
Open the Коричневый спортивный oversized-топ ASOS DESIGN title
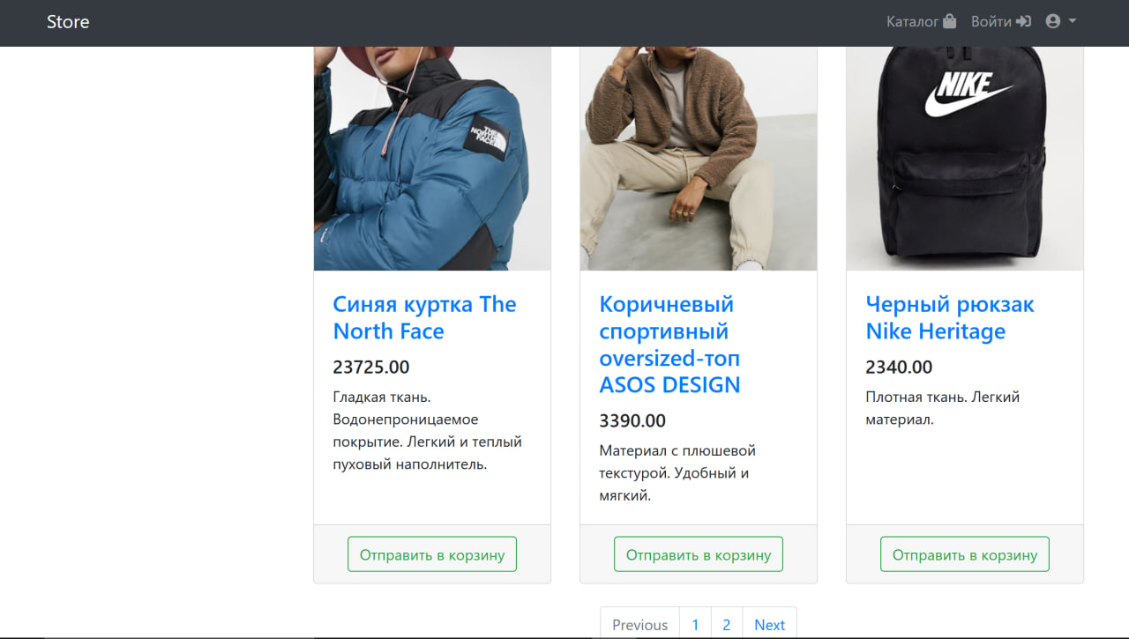[x=669, y=345]
